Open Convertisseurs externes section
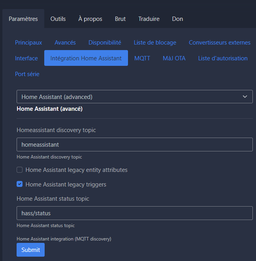256x261 pixels. [220, 43]
